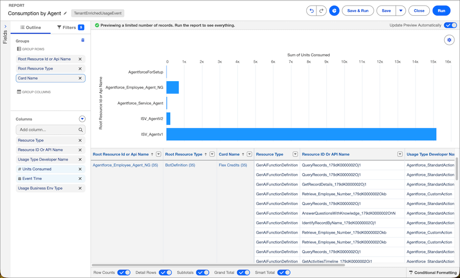Click the horizontal table scrollbar
The height and width of the screenshot is (278, 460).
[x=218, y=265]
